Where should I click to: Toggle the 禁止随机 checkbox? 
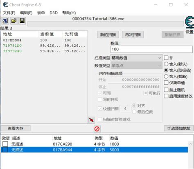coord(166,90)
